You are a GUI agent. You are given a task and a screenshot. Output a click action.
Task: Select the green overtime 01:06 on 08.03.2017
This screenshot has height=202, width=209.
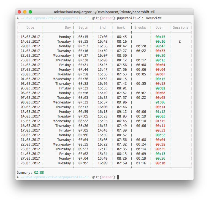point(160,102)
